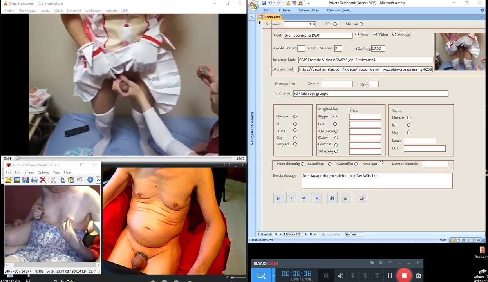This screenshot has width=488, height=282.
Task: Go to first record using form button
Action: pos(278,198)
